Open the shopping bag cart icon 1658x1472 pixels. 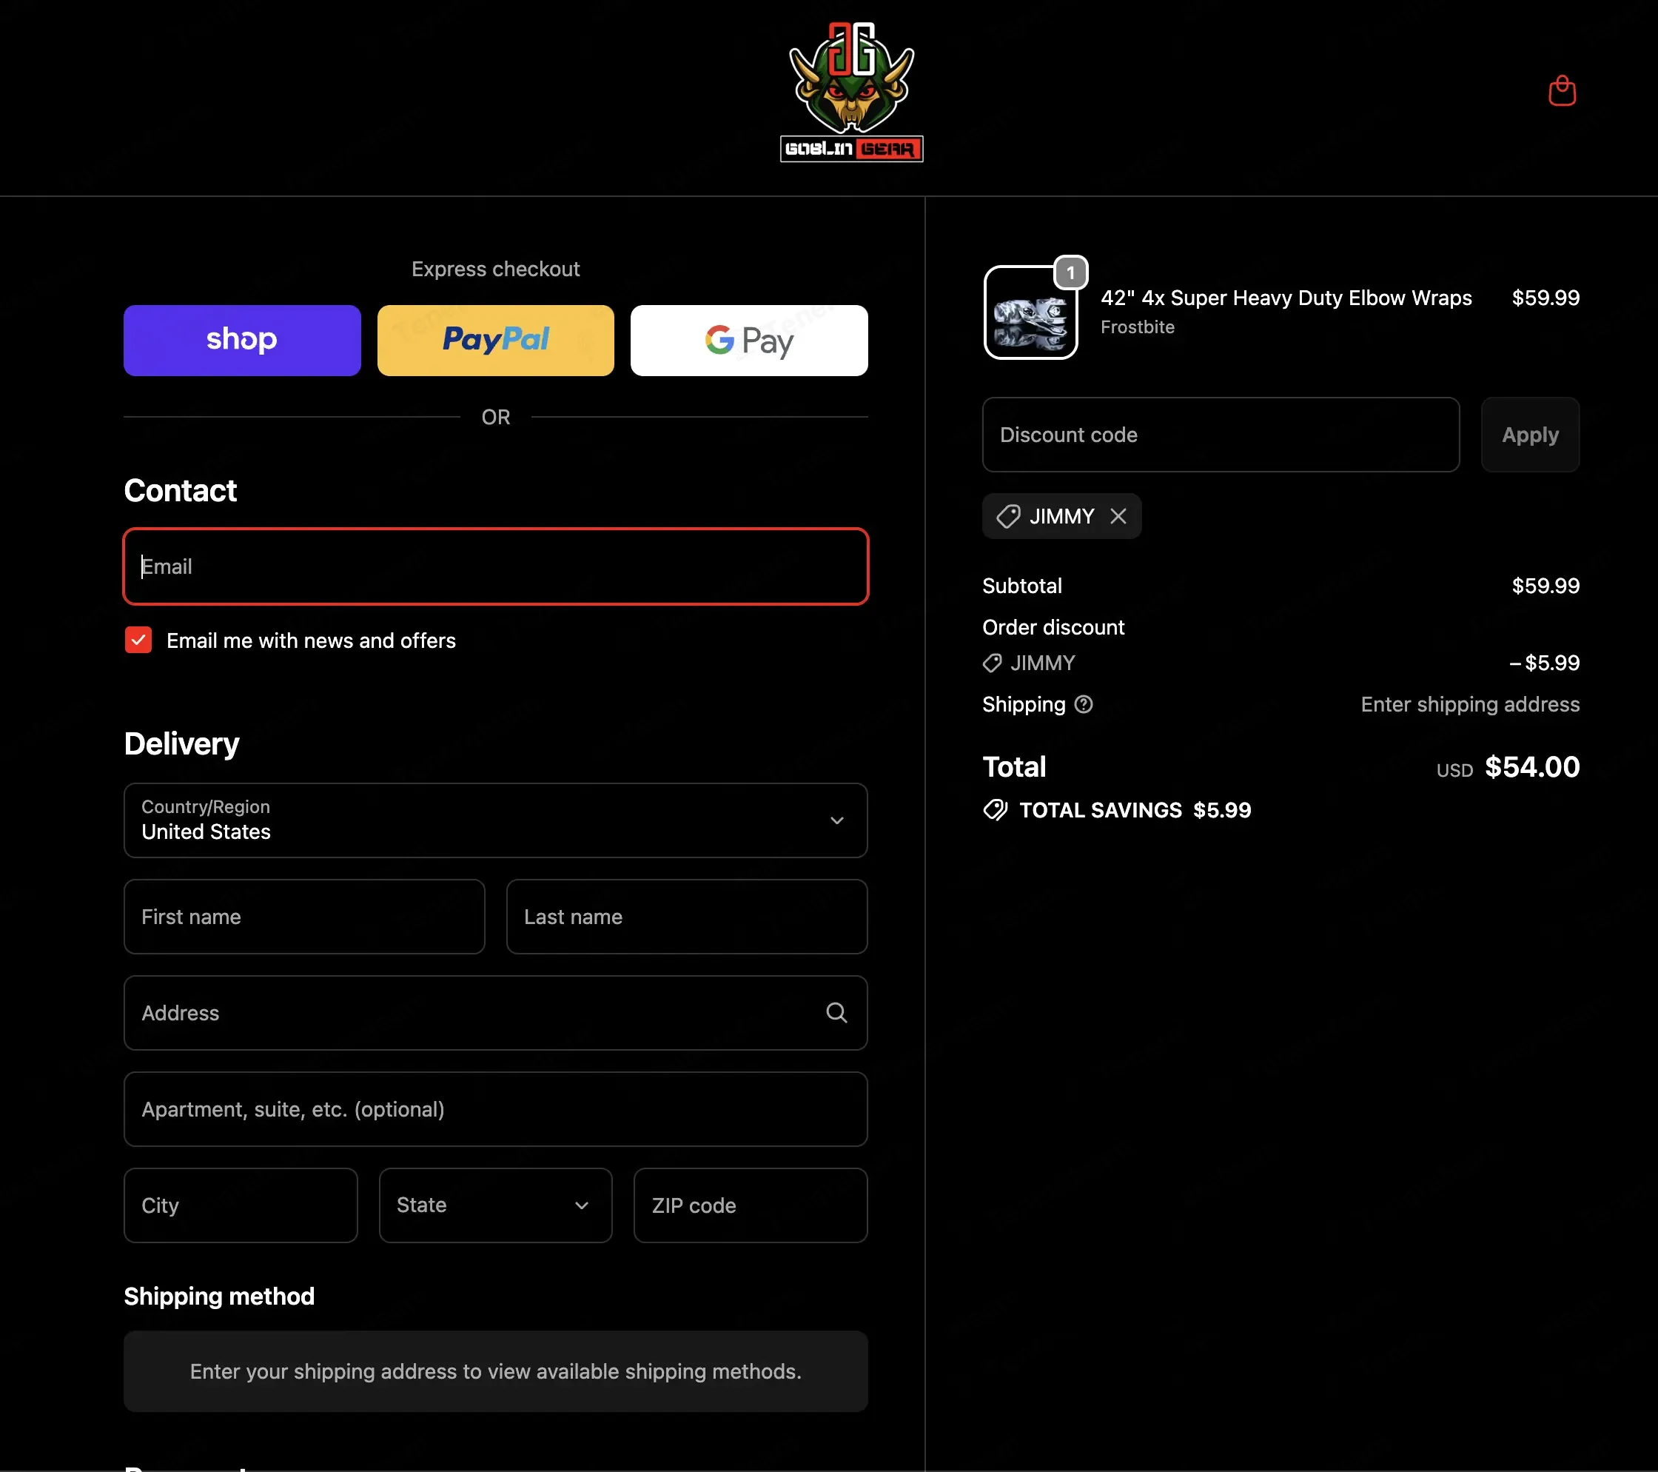[1562, 90]
